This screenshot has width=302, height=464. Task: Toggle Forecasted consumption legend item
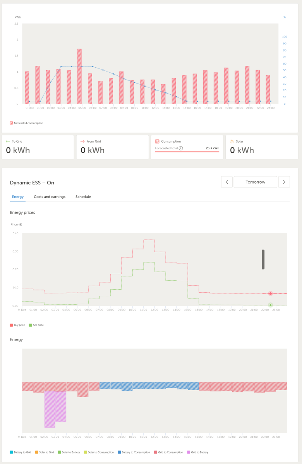tap(26, 123)
